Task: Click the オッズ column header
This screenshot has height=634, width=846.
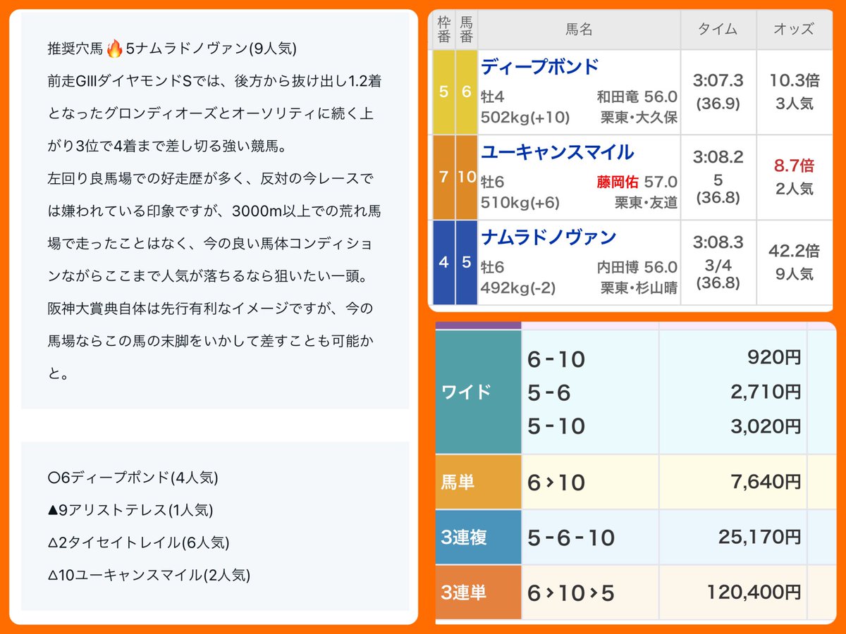Action: coord(794,30)
